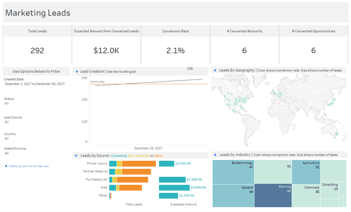
Task: Click the star icon beside Leads By Geography
Action: click(x=215, y=71)
